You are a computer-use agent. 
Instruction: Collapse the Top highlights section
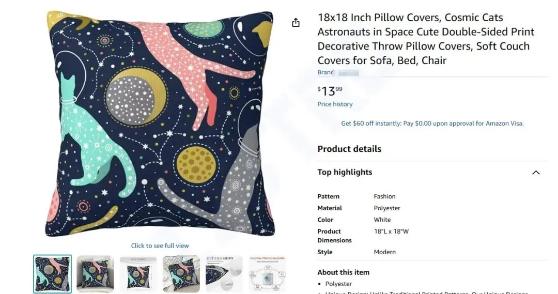click(x=536, y=173)
